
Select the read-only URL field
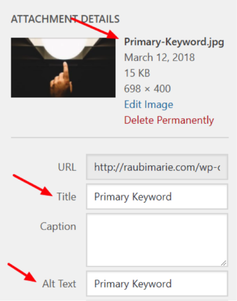157,167
